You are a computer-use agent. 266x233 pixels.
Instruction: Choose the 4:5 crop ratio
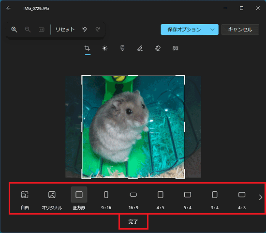[161, 200]
